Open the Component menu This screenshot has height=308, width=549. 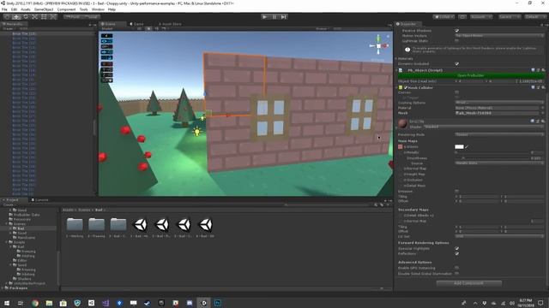pos(66,9)
